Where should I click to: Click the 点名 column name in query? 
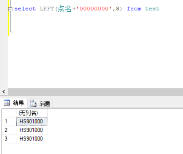tap(65, 9)
